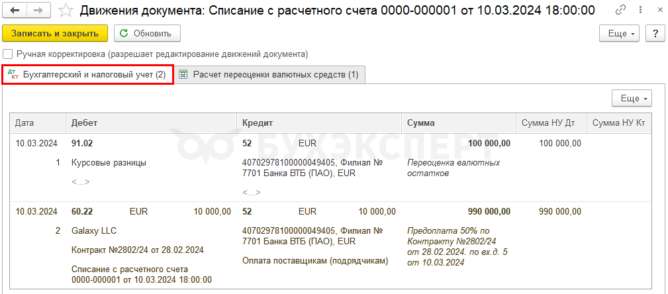Click the green refresh arrow icon
Image resolution: width=668 pixels, height=294 pixels.
pos(124,33)
